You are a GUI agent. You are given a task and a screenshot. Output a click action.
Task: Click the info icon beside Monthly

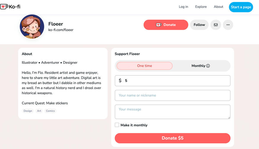pyautogui.click(x=208, y=66)
